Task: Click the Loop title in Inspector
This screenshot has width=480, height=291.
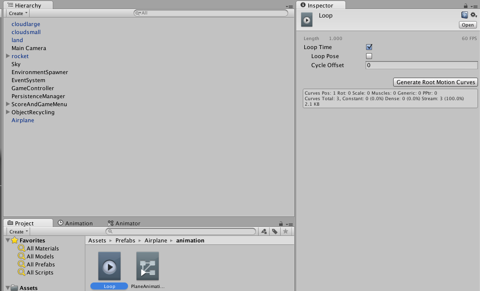Action: point(325,16)
